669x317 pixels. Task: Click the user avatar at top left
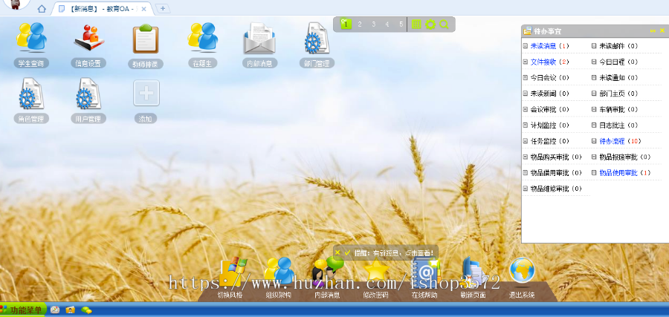(16, 4)
